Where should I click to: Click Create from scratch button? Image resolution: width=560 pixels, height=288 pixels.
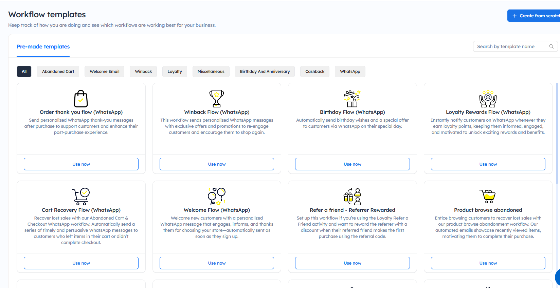click(x=535, y=16)
